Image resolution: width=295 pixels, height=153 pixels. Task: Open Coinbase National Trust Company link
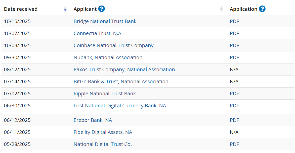click(113, 45)
